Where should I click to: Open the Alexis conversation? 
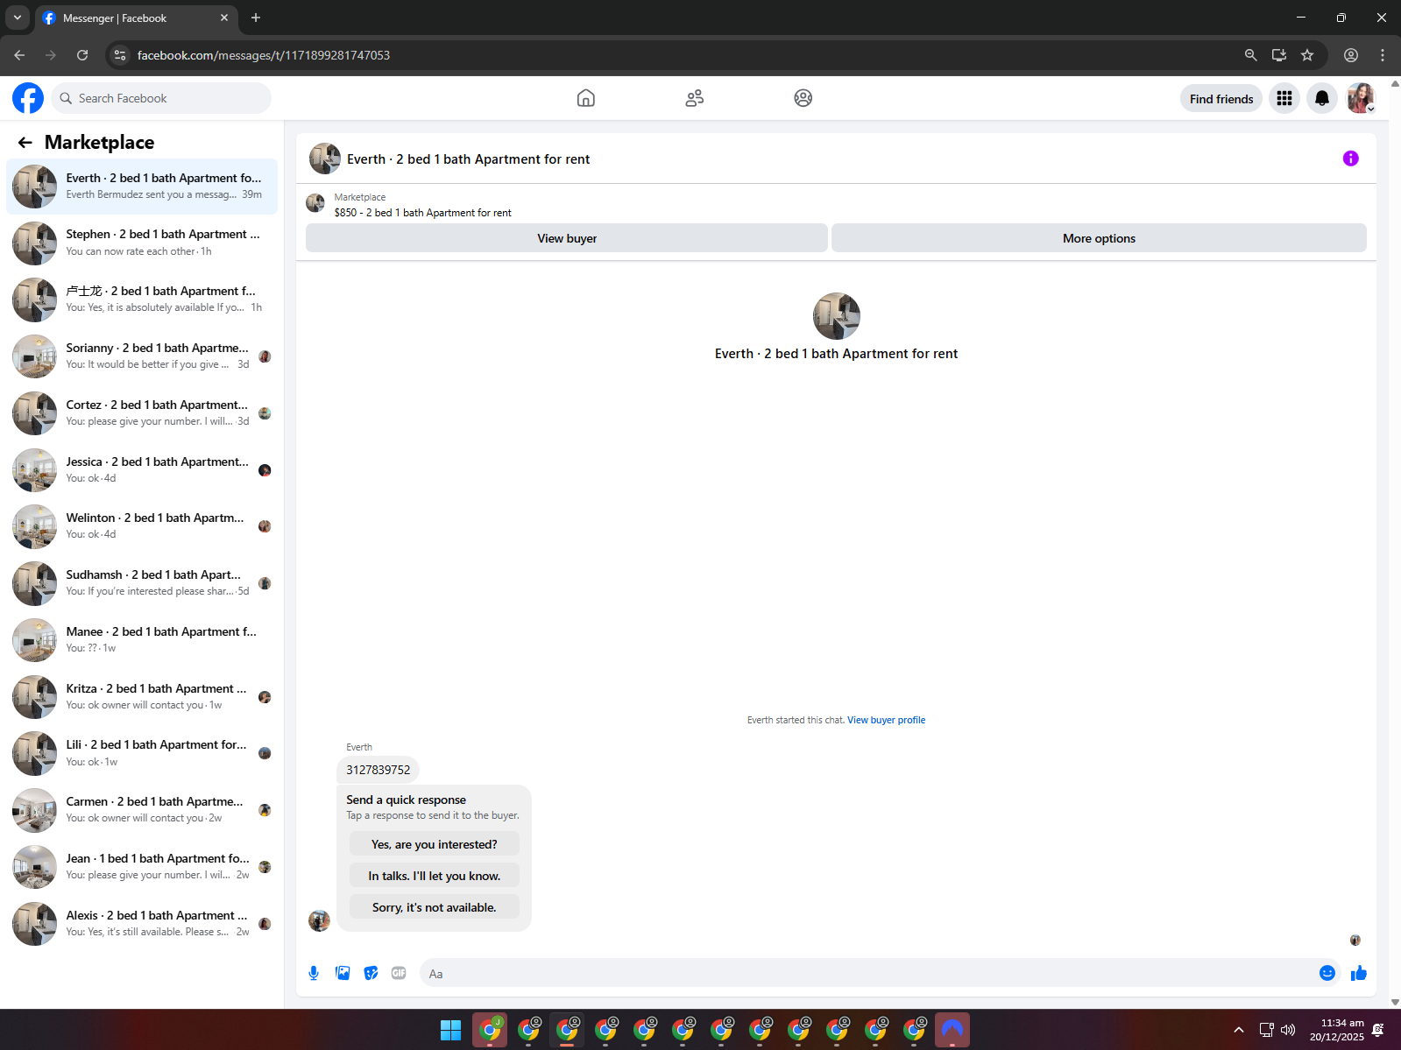click(x=142, y=924)
